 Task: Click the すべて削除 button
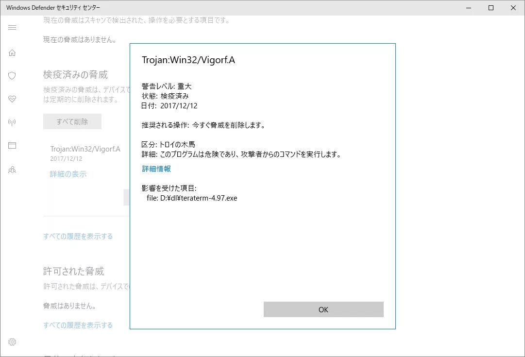72,121
